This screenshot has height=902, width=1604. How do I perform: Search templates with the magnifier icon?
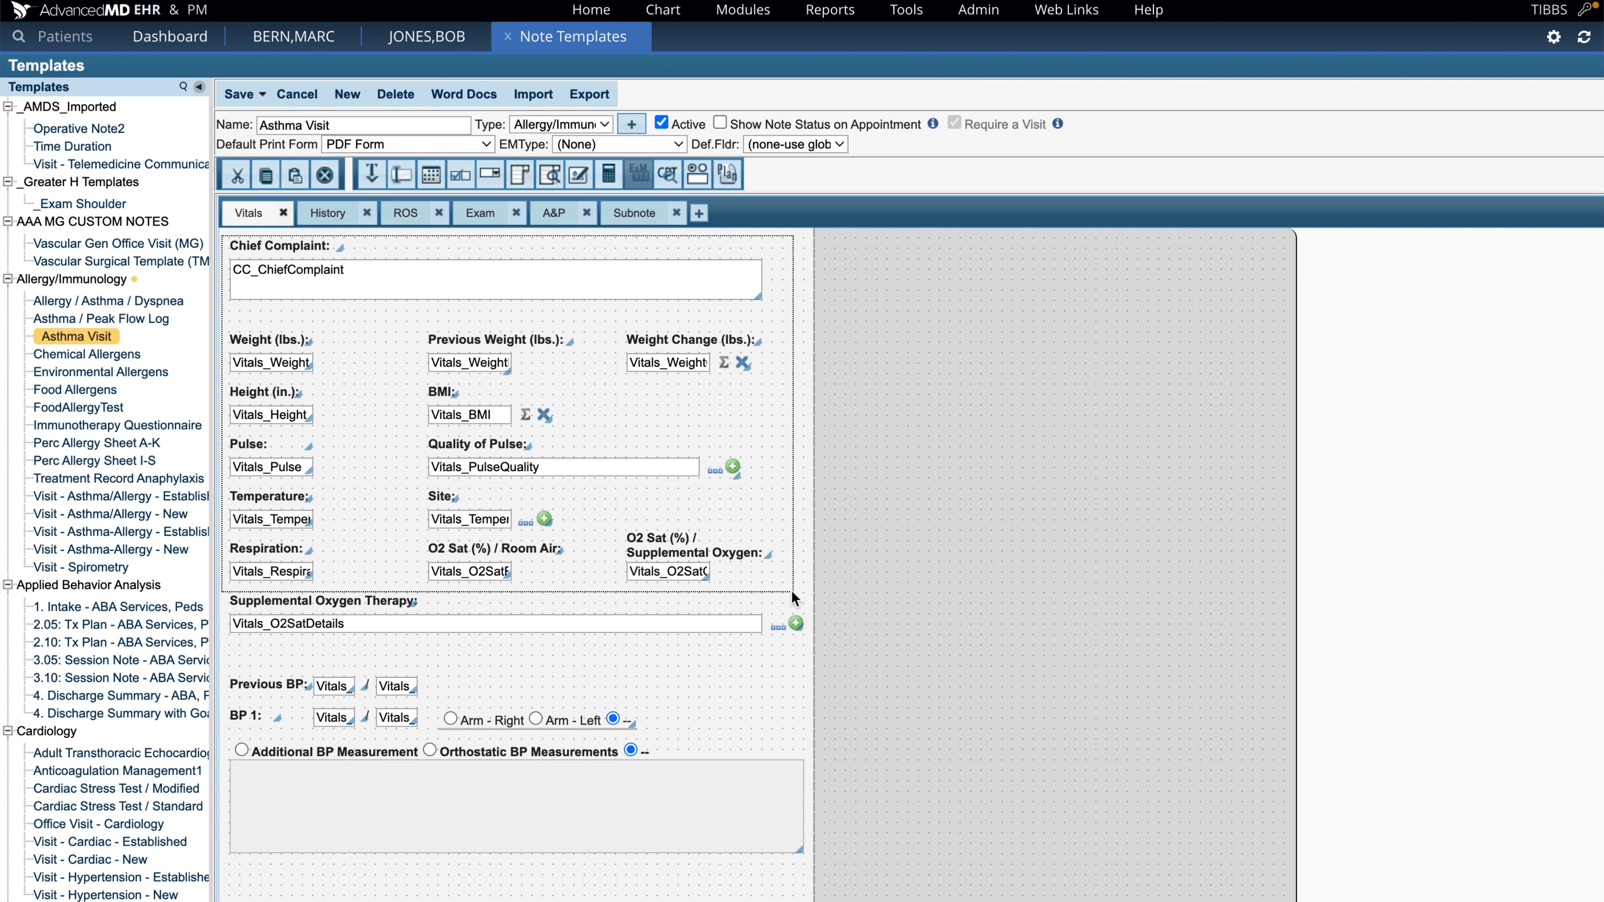pyautogui.click(x=183, y=86)
